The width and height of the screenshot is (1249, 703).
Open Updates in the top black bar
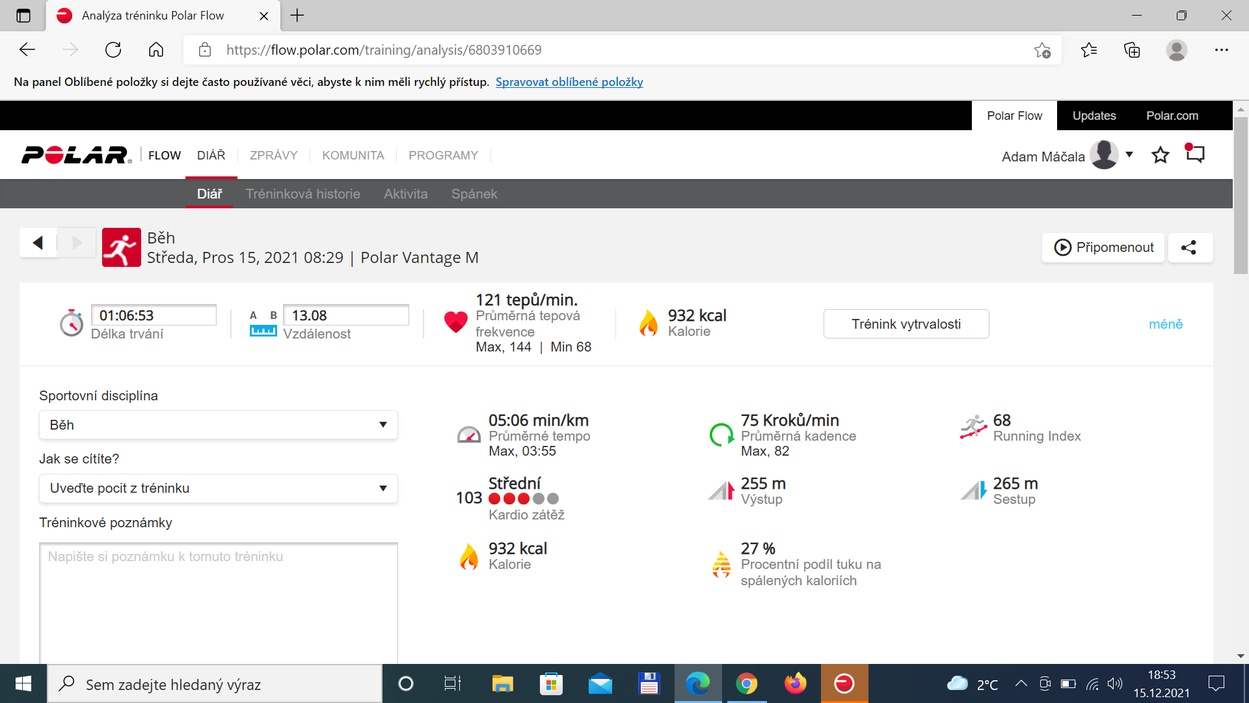1094,116
